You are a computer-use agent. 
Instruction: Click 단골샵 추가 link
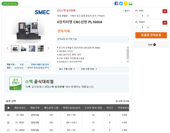44,68
